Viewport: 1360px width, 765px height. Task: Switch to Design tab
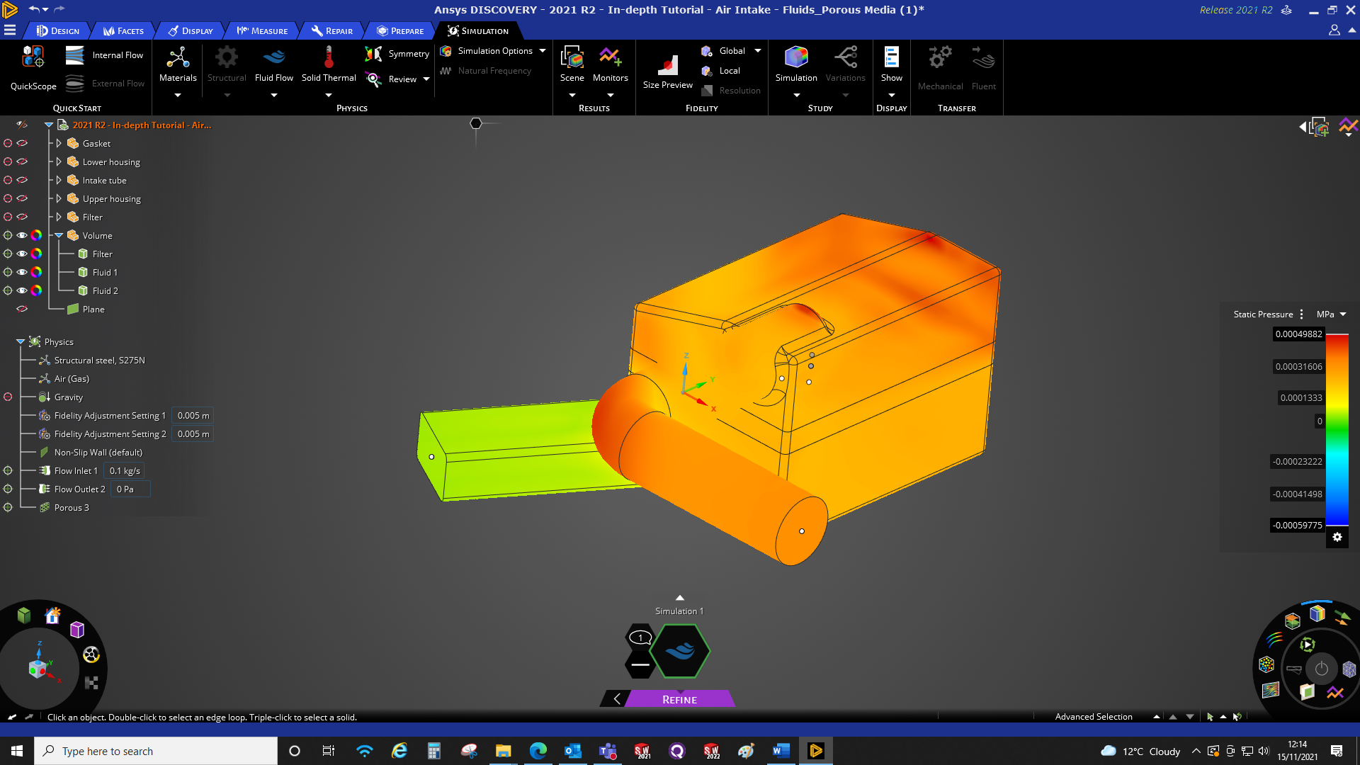(x=58, y=31)
